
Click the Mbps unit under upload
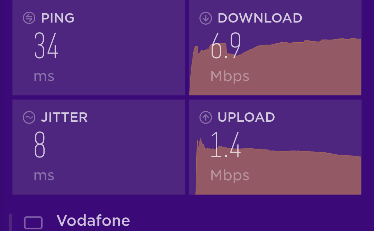[230, 176]
